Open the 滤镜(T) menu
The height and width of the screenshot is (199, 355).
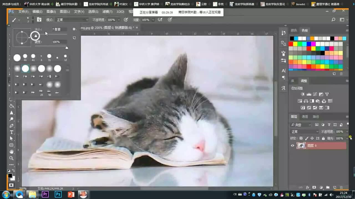coord(107,12)
